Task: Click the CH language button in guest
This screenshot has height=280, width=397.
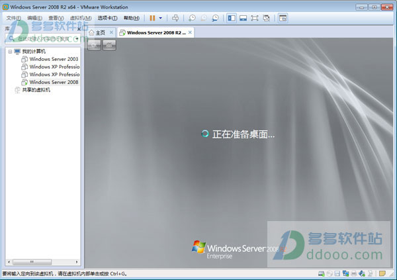Action: click(x=94, y=46)
